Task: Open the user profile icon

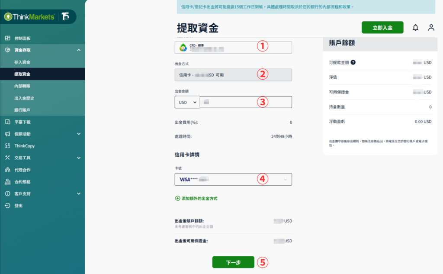Action: pyautogui.click(x=431, y=27)
